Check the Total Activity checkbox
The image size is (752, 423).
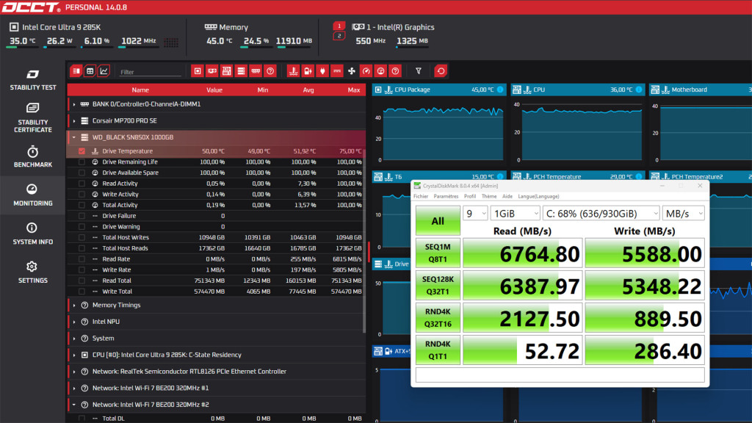pyautogui.click(x=82, y=206)
